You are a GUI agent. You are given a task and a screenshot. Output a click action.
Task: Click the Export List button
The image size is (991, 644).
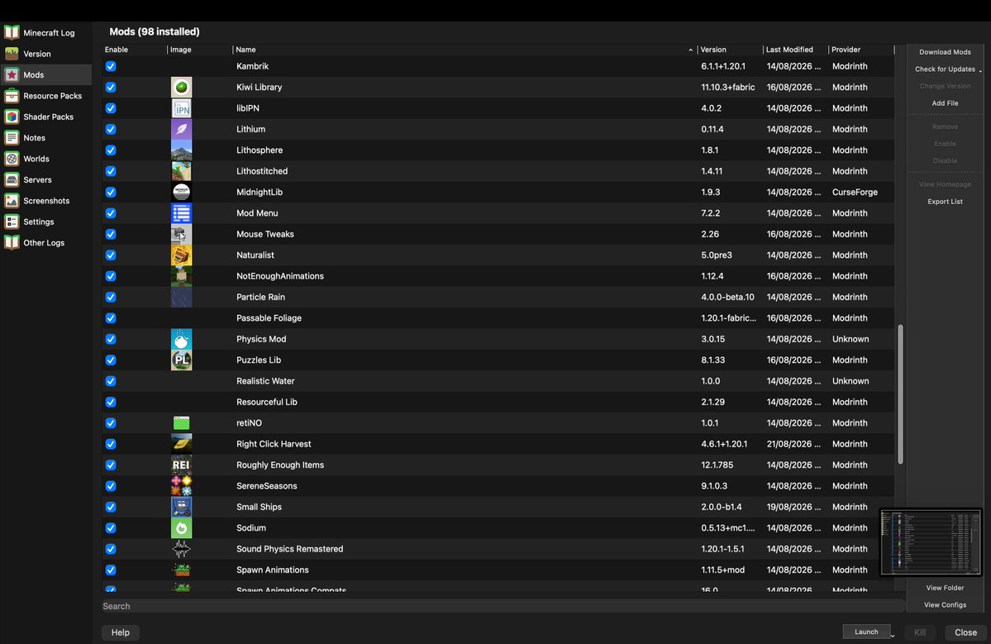point(945,202)
